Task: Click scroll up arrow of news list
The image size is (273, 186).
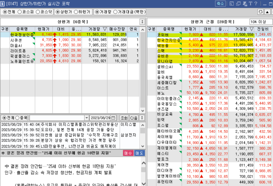Action: pyautogui.click(x=143, y=125)
